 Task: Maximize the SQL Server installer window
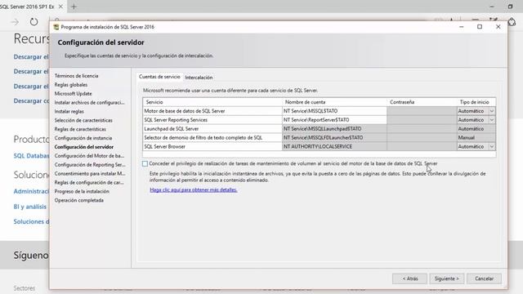480,27
